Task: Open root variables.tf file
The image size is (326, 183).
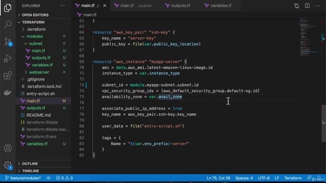Action: click(43, 144)
